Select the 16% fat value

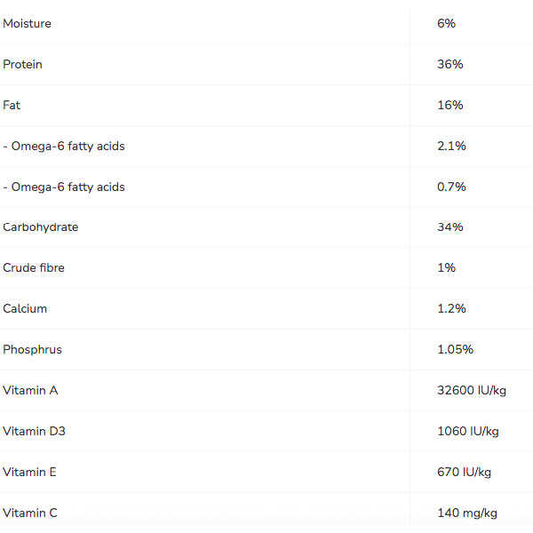449,105
